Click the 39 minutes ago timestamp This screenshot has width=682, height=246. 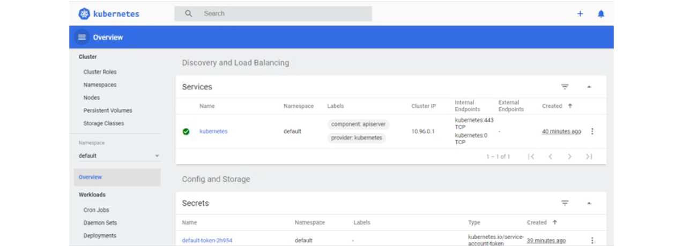pyautogui.click(x=546, y=241)
